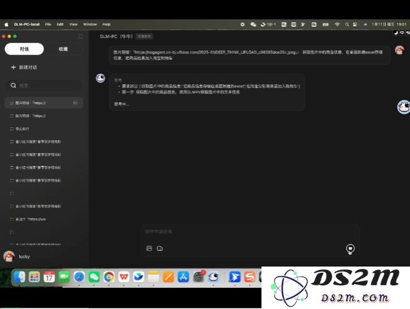Open Calendar from the Dock
This screenshot has height=309, width=410.
(49, 277)
